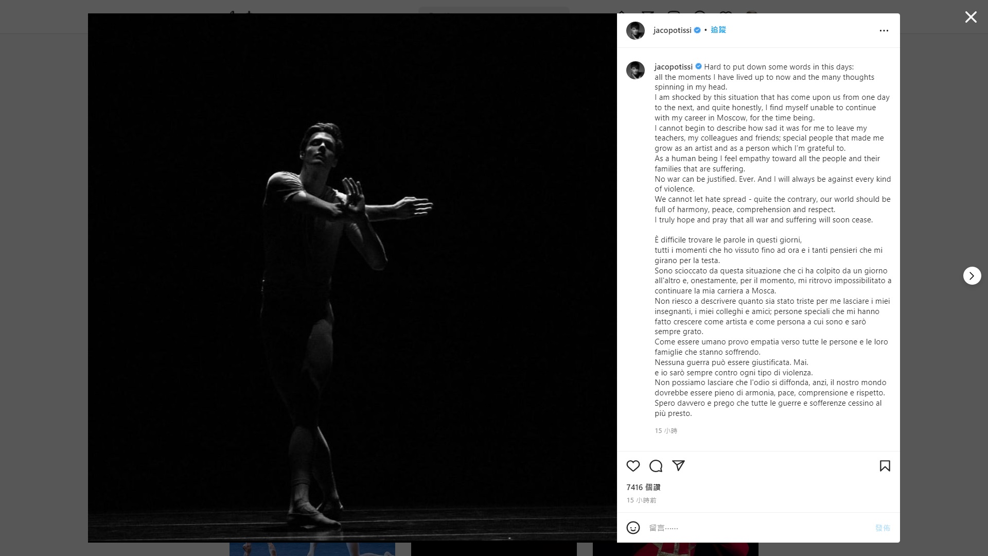Viewport: 988px width, 556px height.
Task: Click the 15 小時 caption timestamp
Action: point(666,431)
